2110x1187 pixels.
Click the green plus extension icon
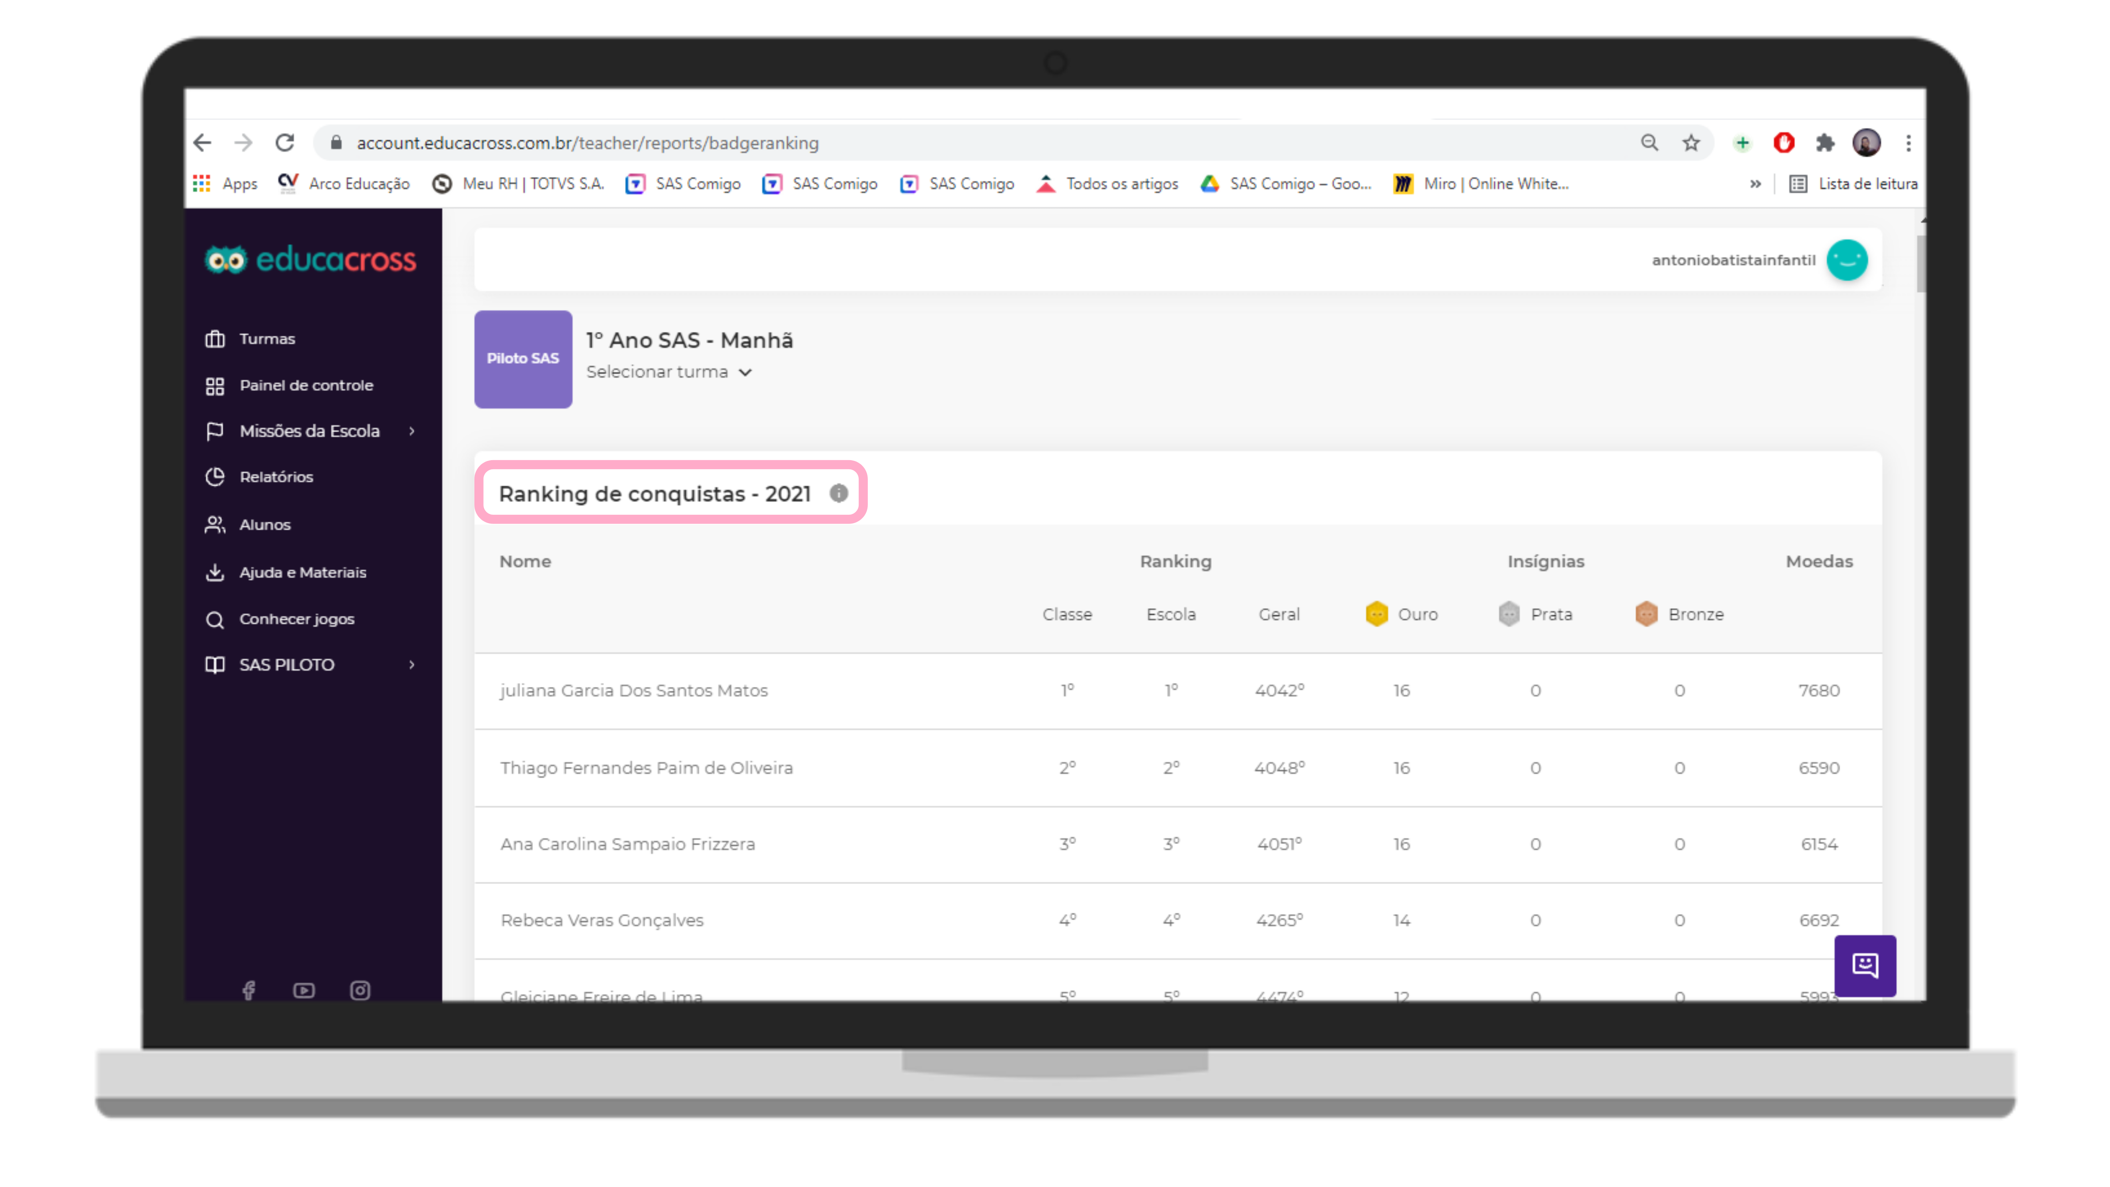(1742, 143)
